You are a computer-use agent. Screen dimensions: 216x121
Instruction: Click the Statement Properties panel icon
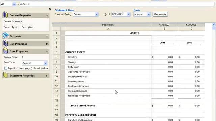point(5,75)
